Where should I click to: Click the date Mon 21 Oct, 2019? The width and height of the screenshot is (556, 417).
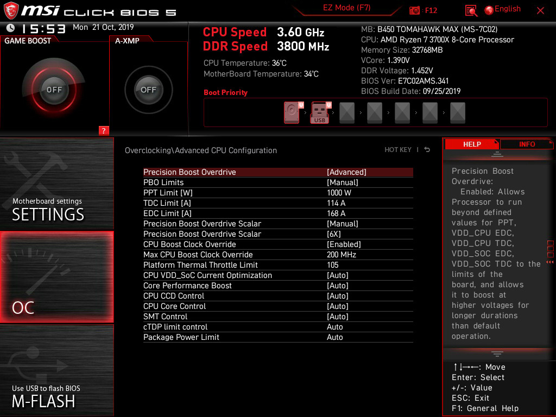click(x=103, y=27)
